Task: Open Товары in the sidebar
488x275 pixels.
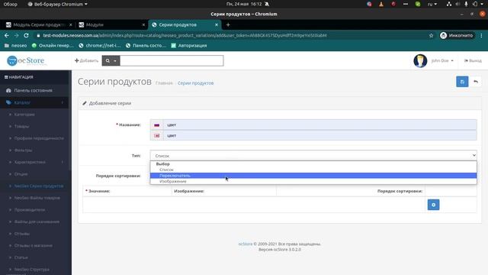Action: pyautogui.click(x=21, y=126)
